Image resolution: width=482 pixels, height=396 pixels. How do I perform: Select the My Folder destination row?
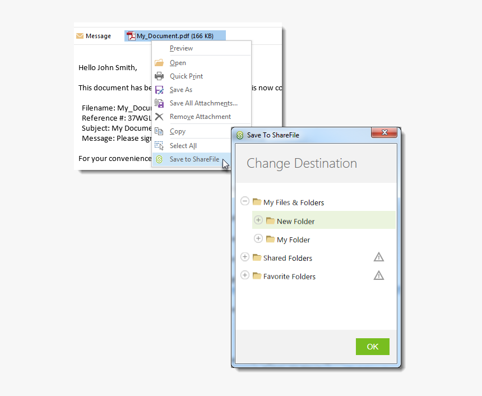[x=324, y=239]
